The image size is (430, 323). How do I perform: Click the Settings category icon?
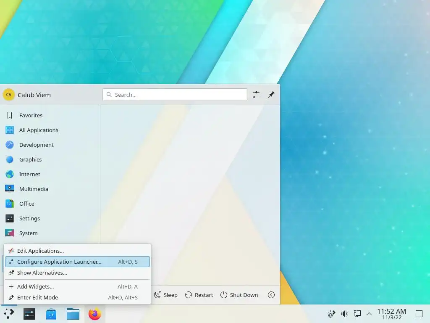tap(10, 218)
